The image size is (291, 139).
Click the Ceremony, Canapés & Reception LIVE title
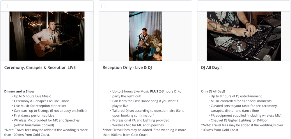pos(40,67)
